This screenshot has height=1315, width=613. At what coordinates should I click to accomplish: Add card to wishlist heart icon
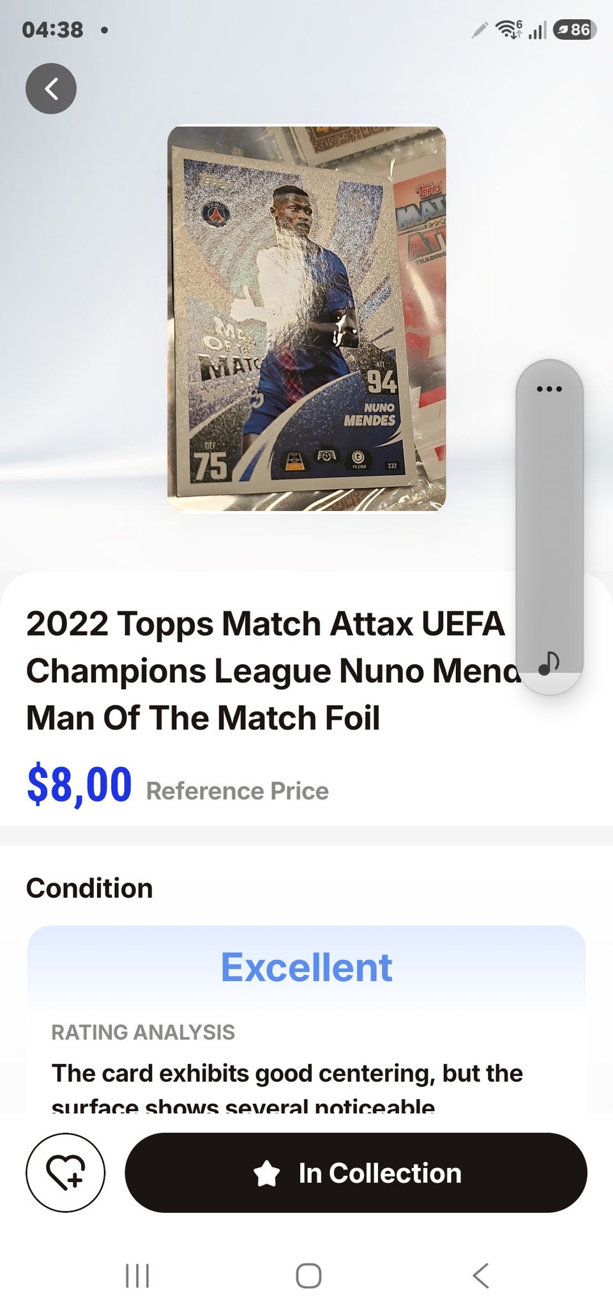[66, 1173]
